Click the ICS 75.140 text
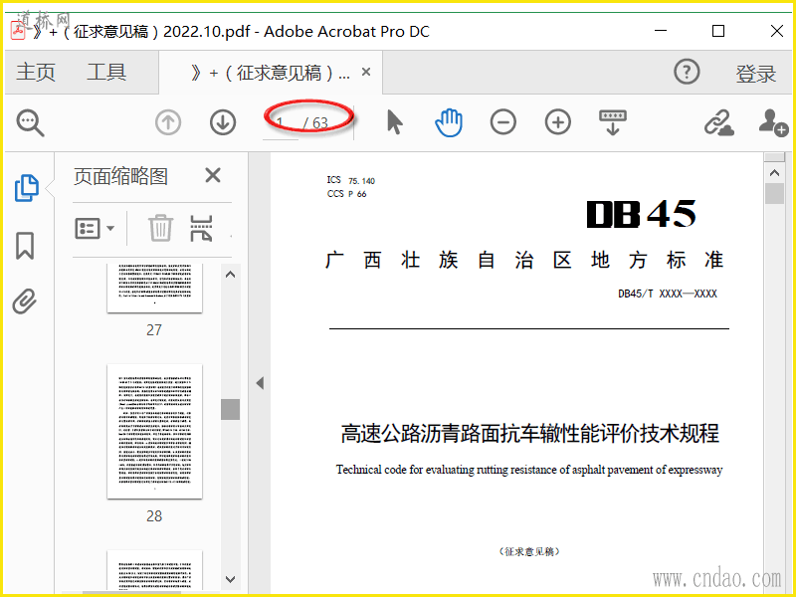Viewport: 796px width, 597px height. pos(351,180)
